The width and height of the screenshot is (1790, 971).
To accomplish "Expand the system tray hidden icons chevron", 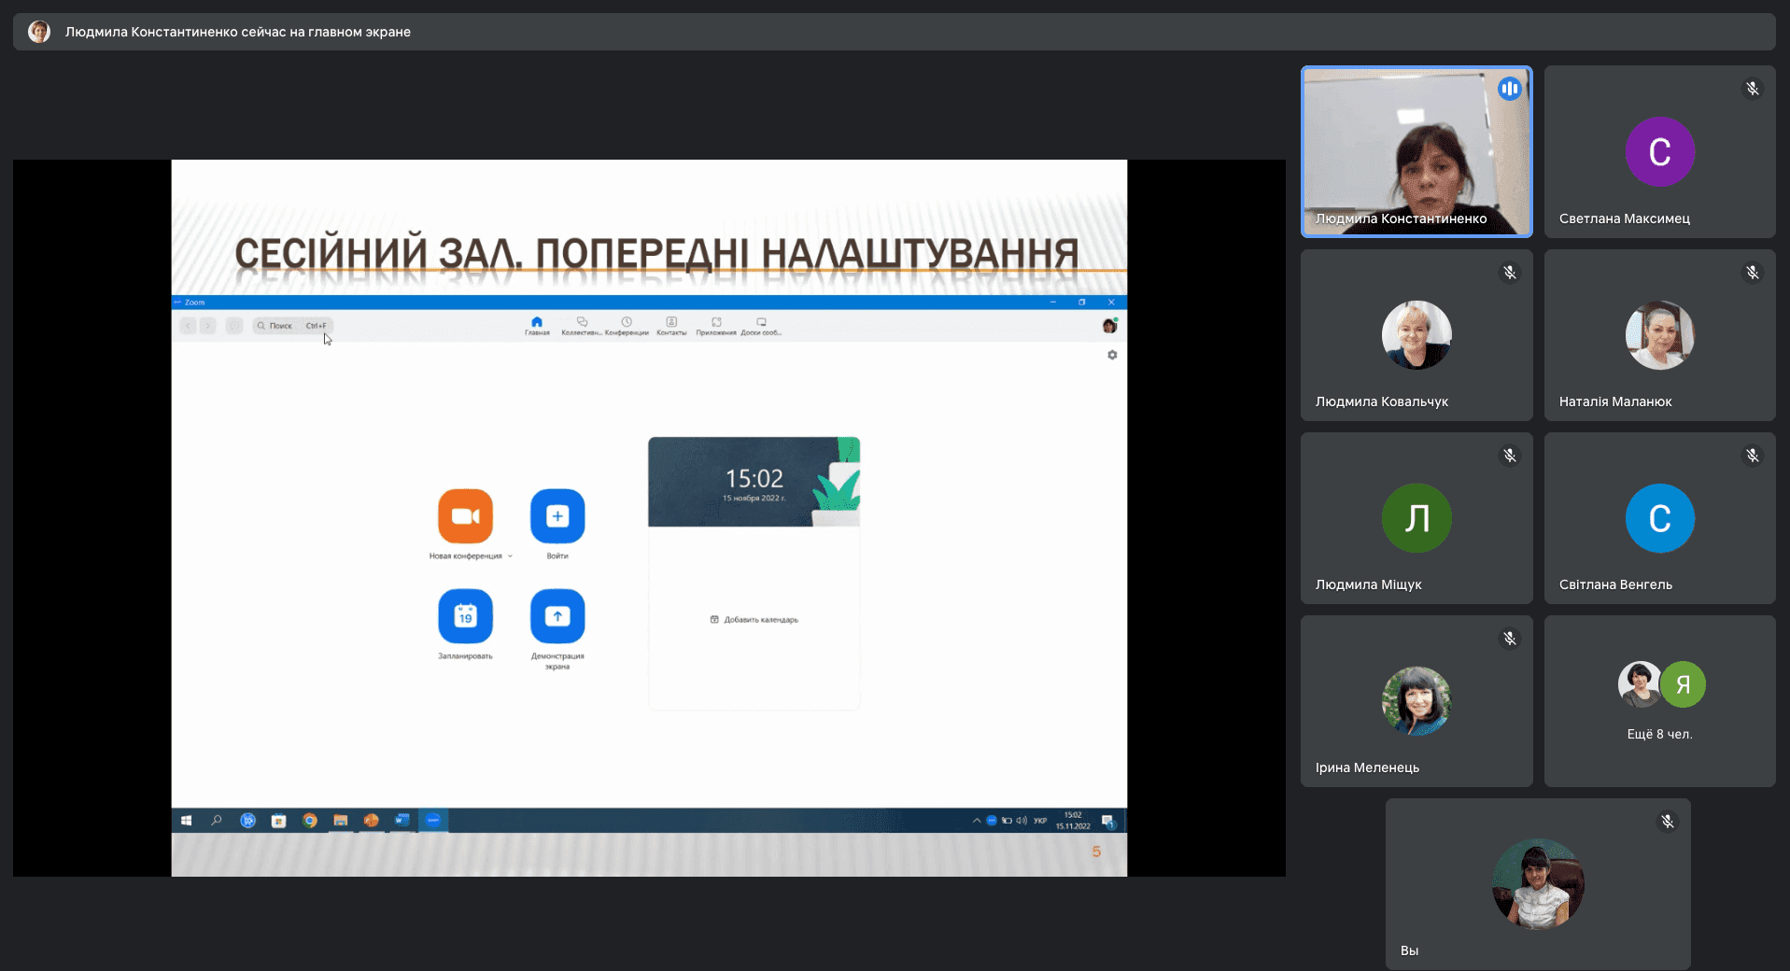I will pyautogui.click(x=977, y=821).
